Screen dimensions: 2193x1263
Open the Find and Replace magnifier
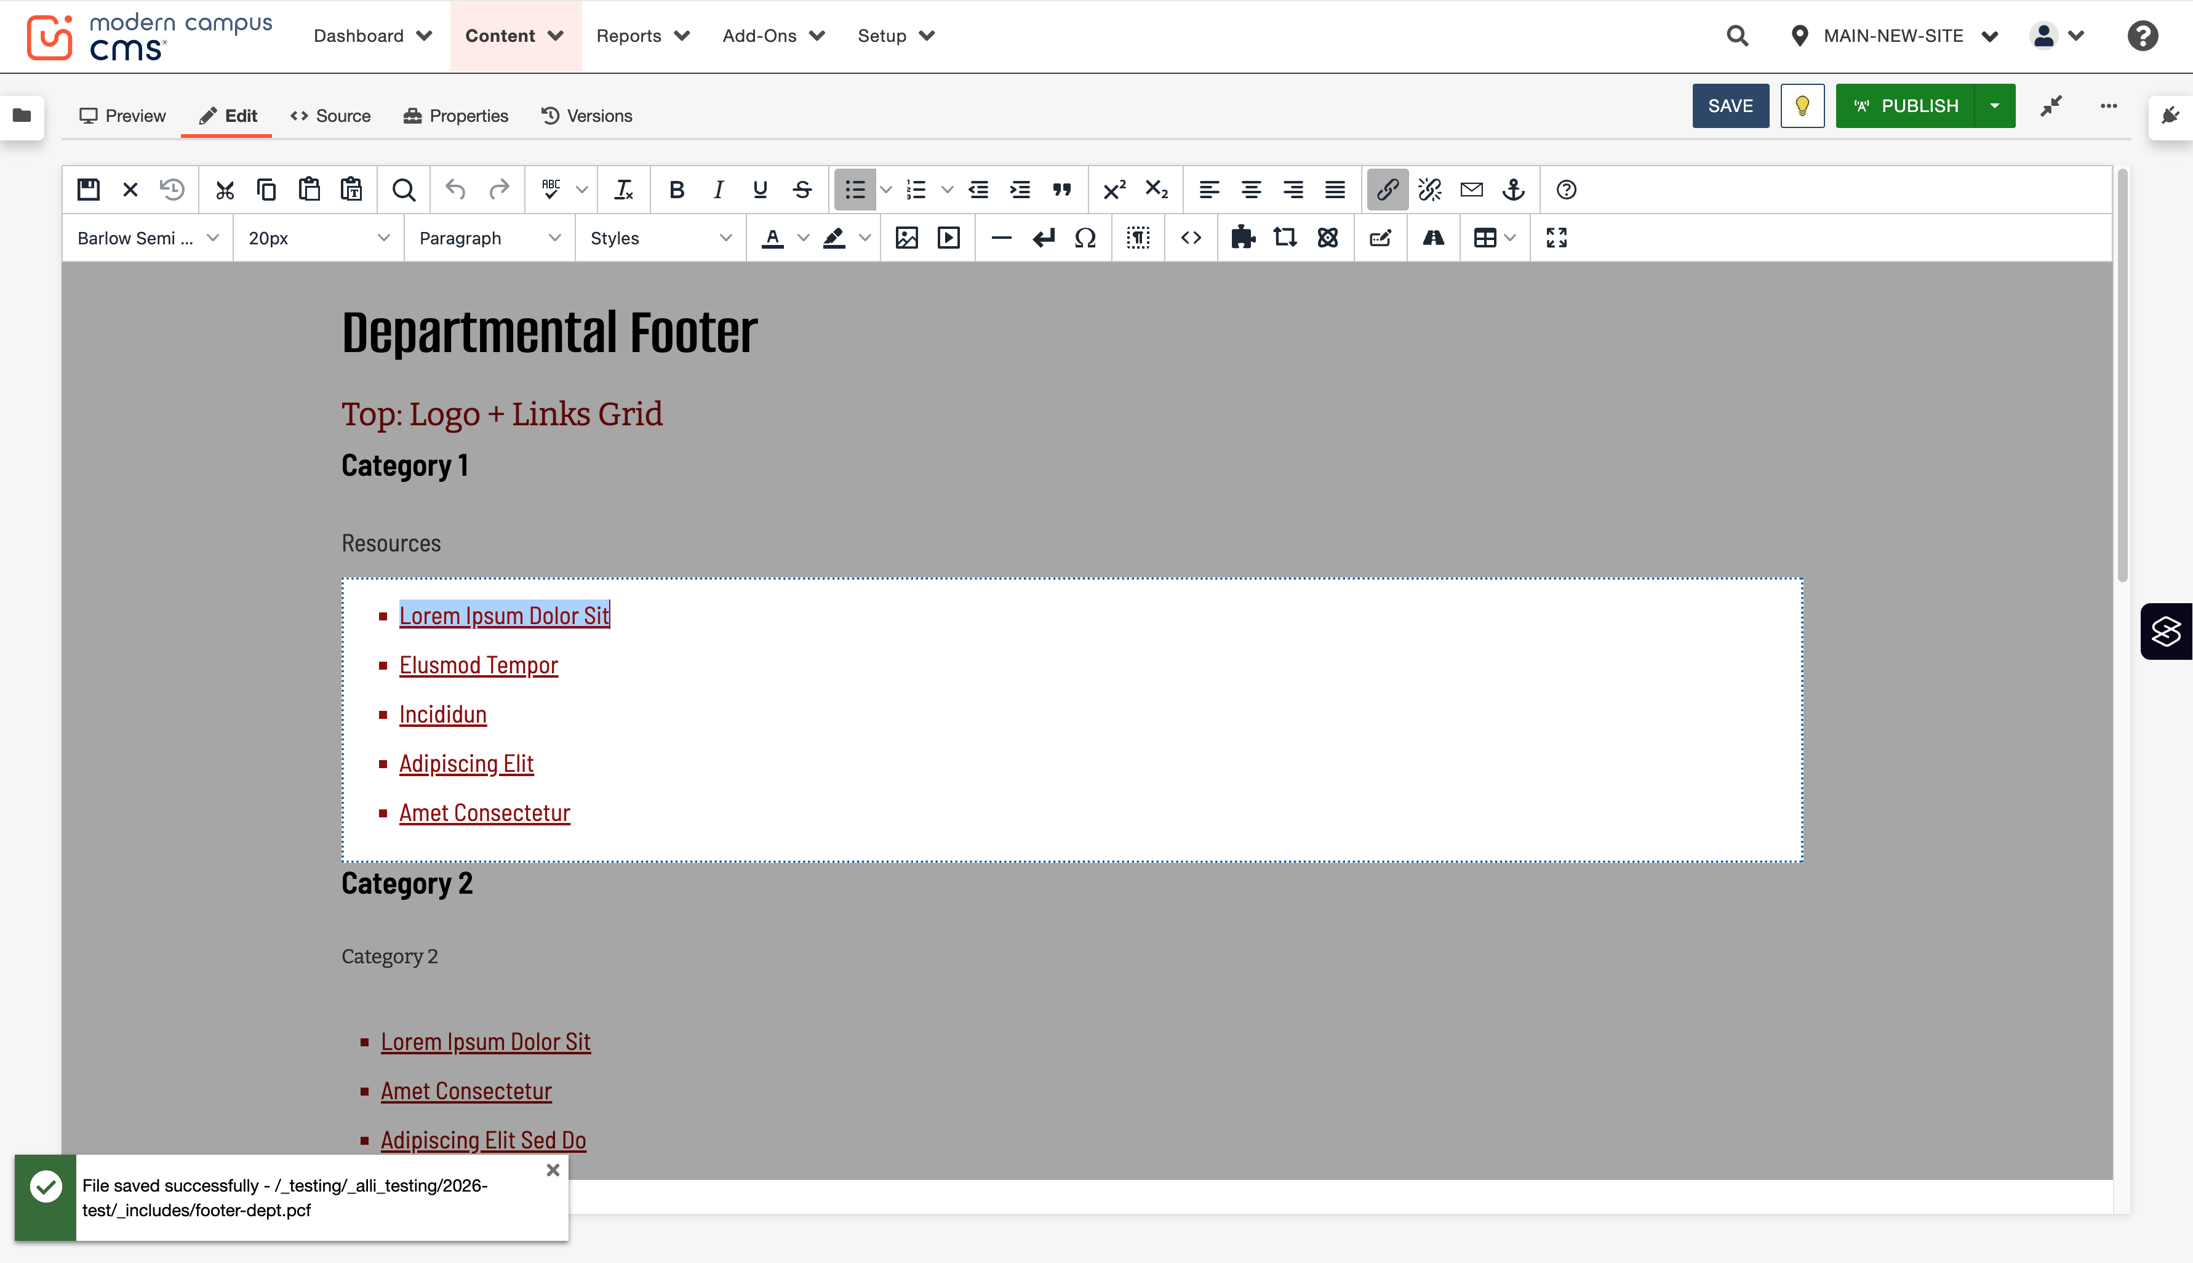click(403, 189)
